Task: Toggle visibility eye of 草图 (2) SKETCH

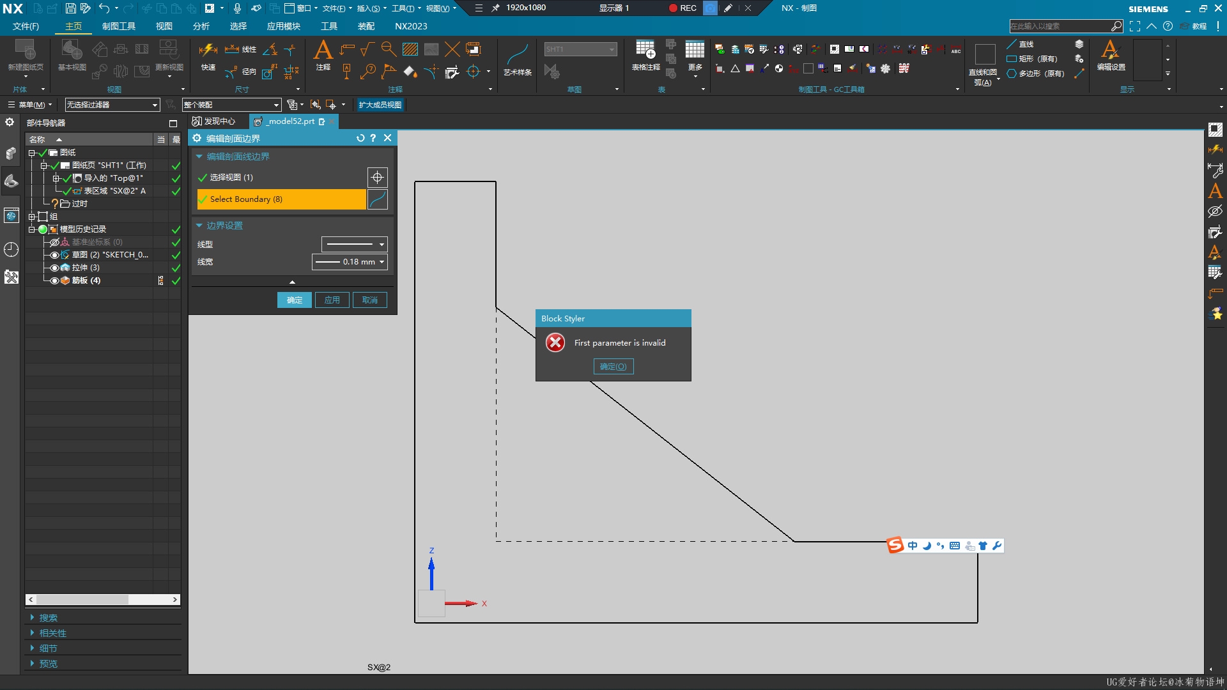Action: [x=55, y=255]
